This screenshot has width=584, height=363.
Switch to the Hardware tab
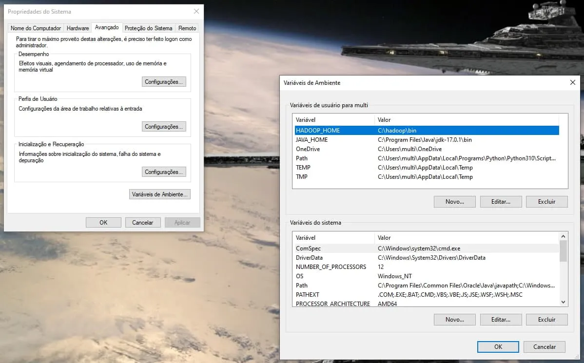78,28
